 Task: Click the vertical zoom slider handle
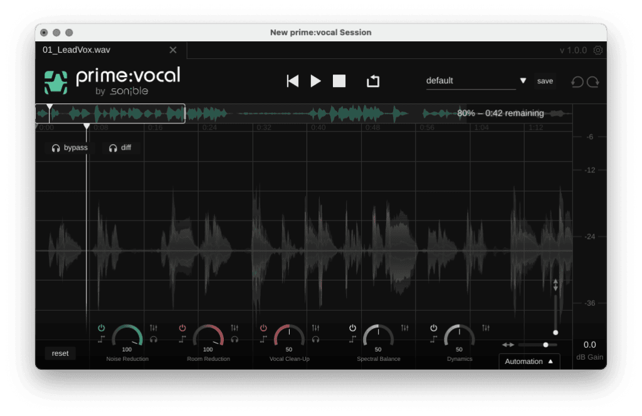555,333
